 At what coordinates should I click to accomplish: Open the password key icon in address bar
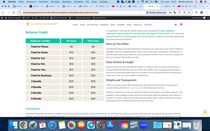(170, 12)
